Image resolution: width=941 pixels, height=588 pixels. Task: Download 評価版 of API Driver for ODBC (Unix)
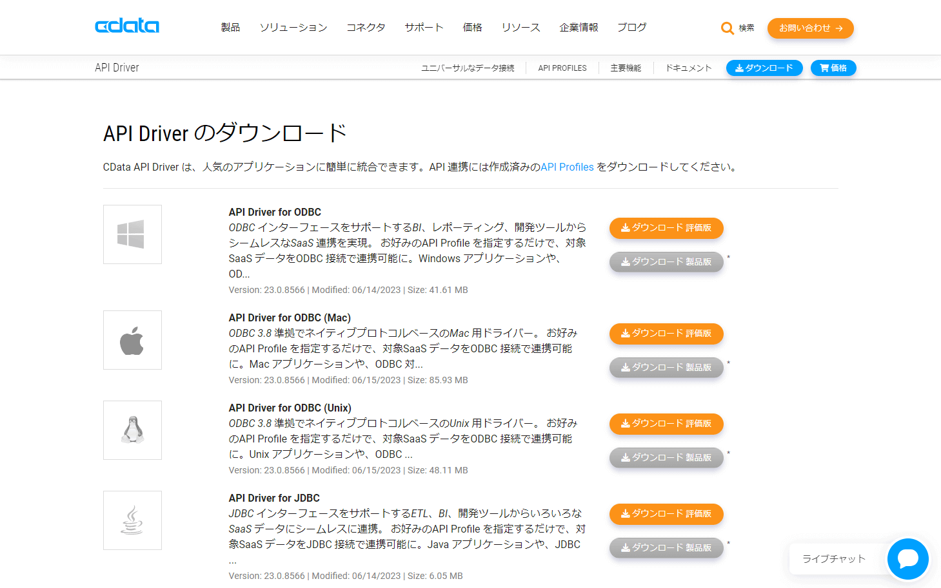[x=666, y=424]
